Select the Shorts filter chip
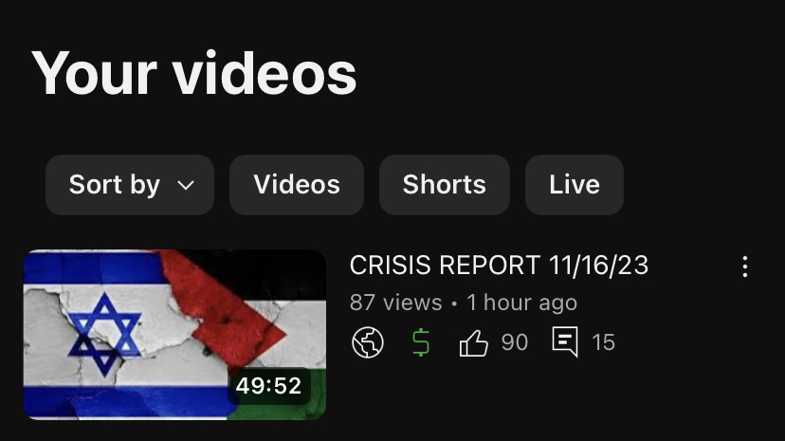 click(x=445, y=185)
